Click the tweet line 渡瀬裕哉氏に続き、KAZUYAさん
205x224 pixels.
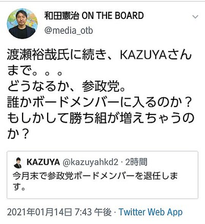click(x=99, y=55)
